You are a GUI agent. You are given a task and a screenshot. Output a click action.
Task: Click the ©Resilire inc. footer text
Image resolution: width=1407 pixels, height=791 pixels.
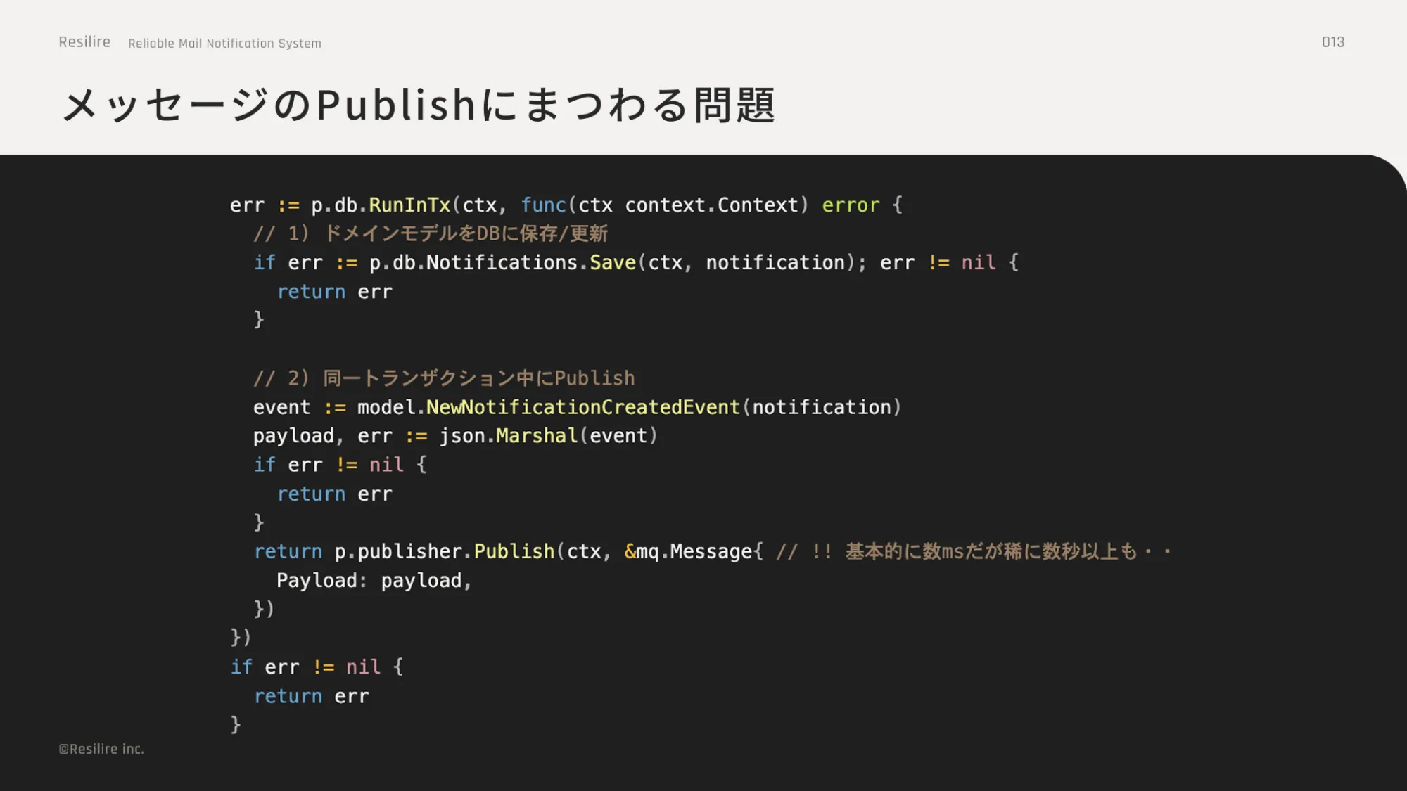pyautogui.click(x=101, y=750)
